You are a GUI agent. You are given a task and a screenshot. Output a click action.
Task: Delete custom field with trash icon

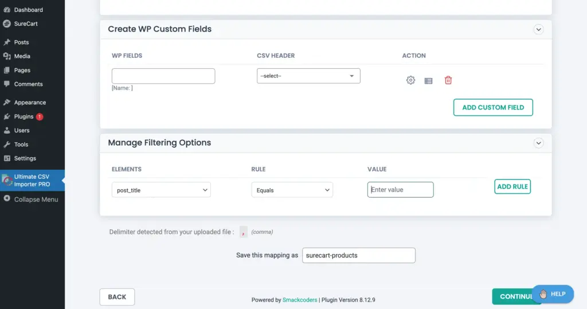point(448,80)
